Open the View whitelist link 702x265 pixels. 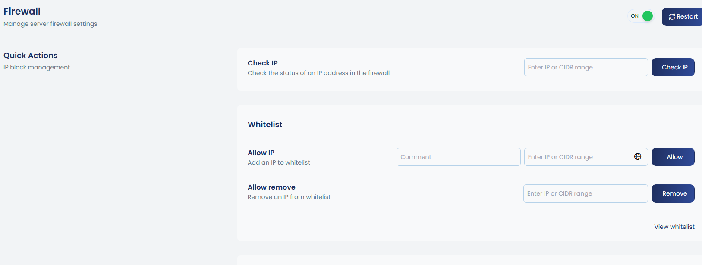674,227
